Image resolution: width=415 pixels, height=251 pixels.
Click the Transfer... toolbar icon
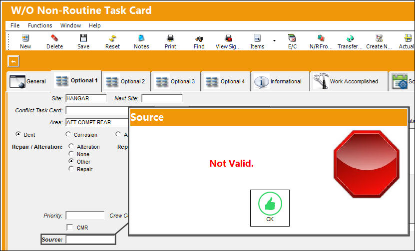pyautogui.click(x=350, y=38)
